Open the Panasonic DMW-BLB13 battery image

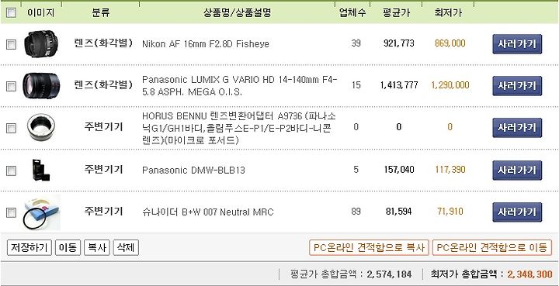(41, 170)
